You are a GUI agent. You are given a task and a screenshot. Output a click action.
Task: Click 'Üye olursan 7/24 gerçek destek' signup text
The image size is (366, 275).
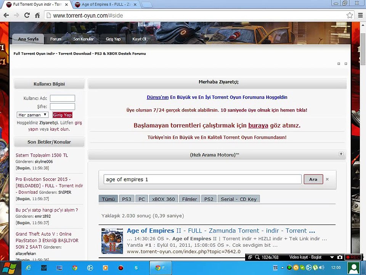tap(217, 110)
